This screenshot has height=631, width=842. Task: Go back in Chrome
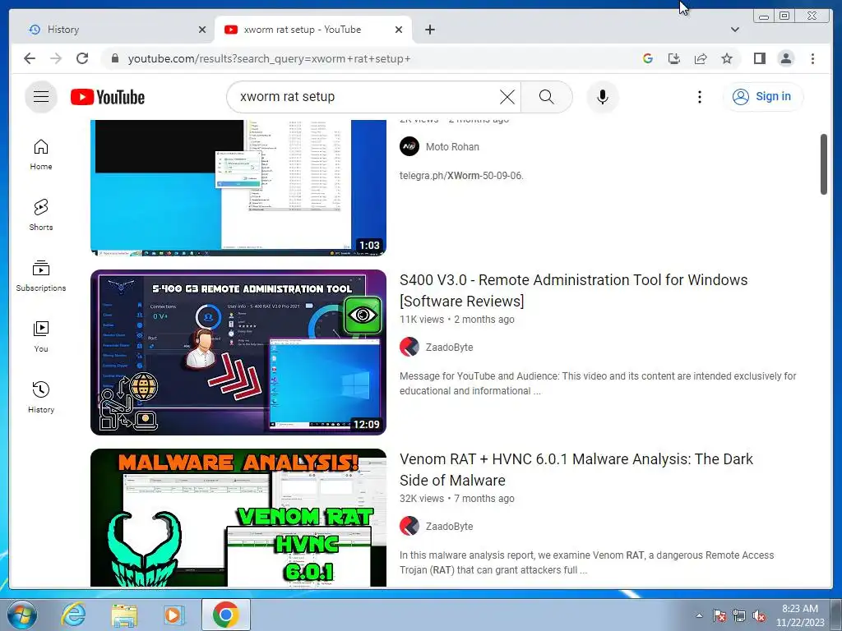[30, 58]
